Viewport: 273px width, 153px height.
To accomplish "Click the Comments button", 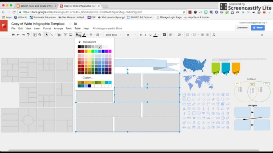I will click(242, 28).
